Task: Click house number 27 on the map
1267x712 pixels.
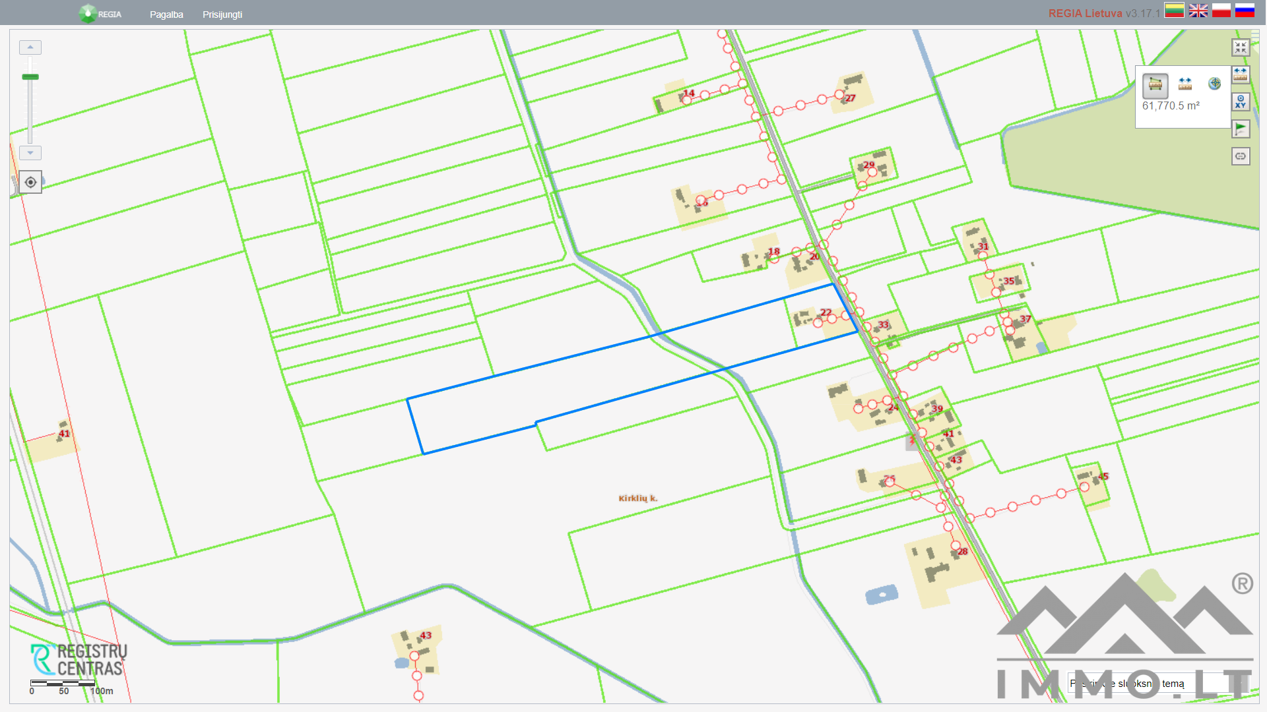Action: (850, 98)
